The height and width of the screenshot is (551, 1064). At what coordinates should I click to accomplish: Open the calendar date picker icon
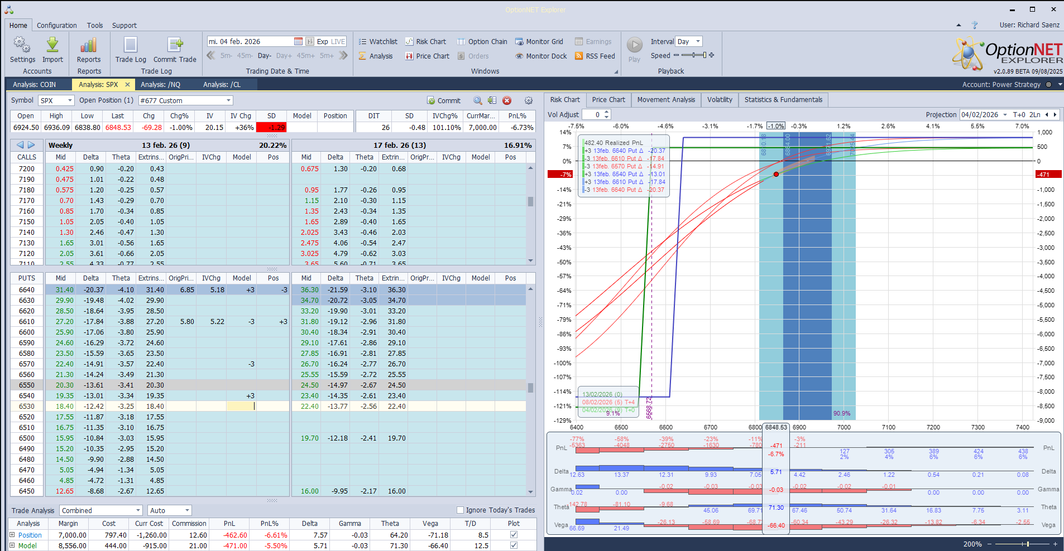298,41
